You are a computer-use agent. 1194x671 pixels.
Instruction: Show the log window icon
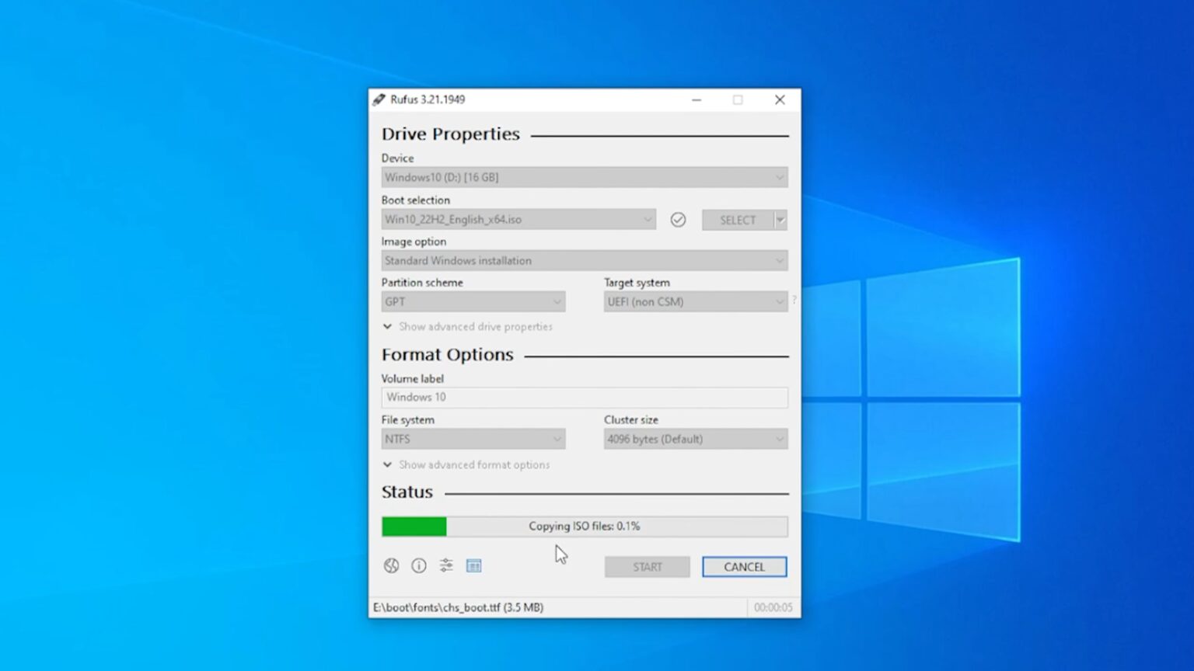coord(473,565)
